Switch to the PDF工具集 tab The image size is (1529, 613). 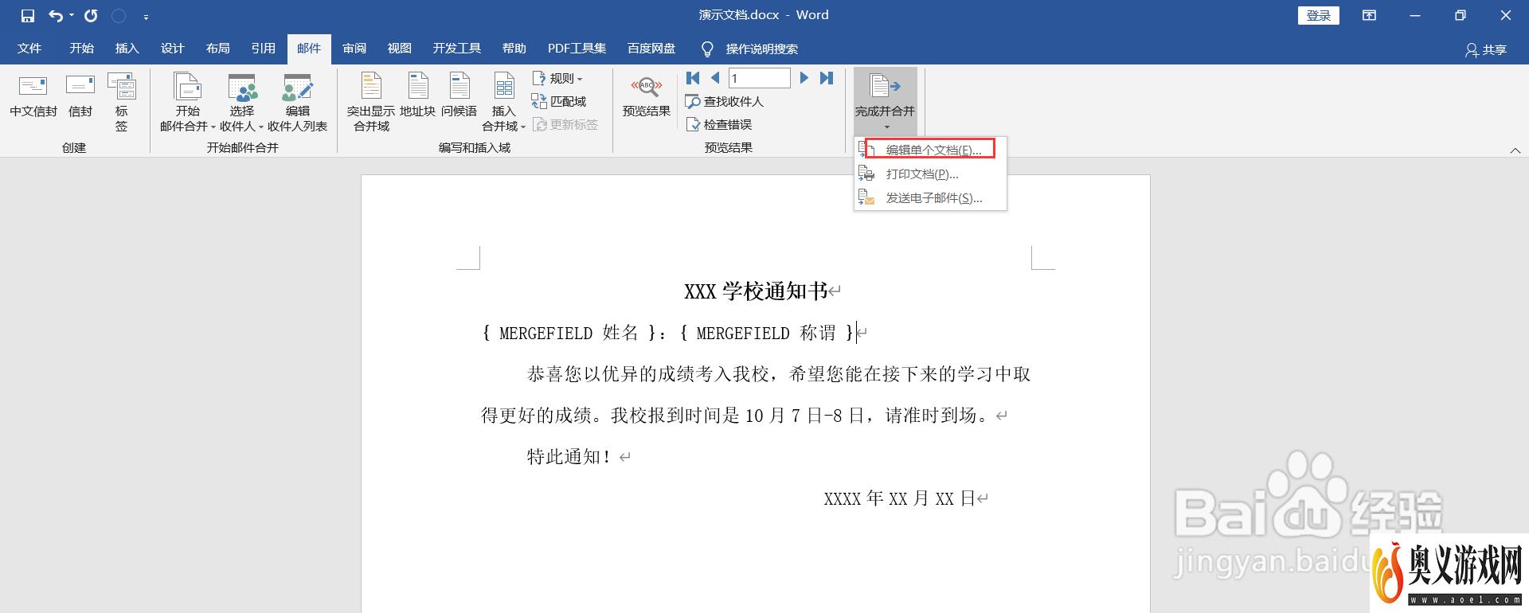pyautogui.click(x=577, y=49)
